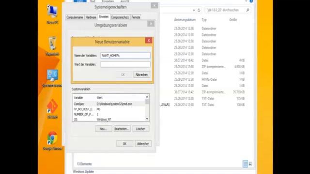310x174 pixels.
Task: Close the Umgebungsvariablen dialog
Action: (151, 24)
